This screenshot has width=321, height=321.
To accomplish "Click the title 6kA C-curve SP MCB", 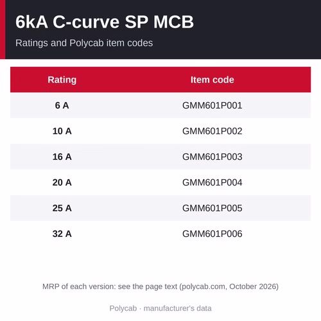I will coord(105,22).
